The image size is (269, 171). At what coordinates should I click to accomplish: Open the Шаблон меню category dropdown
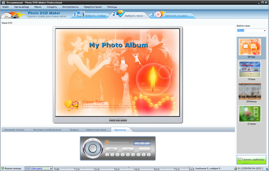pos(252,31)
